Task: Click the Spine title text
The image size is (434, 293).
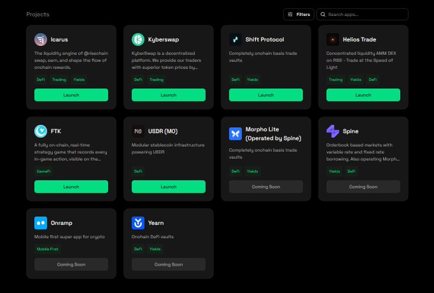Action: point(350,131)
